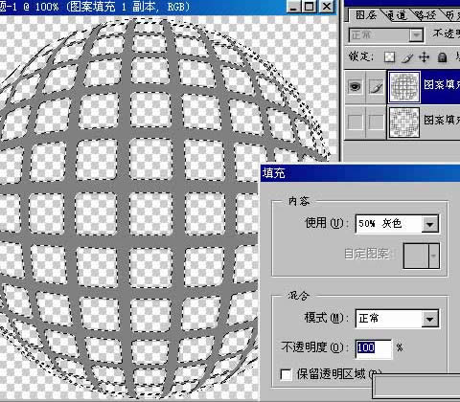Screen dimensions: 460x402
Task: Click 自定图案 pattern preview swatch
Action: pyautogui.click(x=416, y=256)
